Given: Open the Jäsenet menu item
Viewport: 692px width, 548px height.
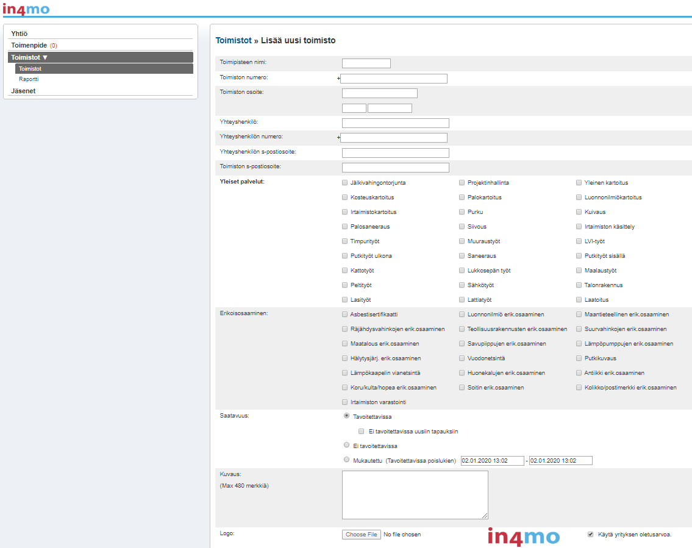Looking at the screenshot, I should (x=23, y=91).
